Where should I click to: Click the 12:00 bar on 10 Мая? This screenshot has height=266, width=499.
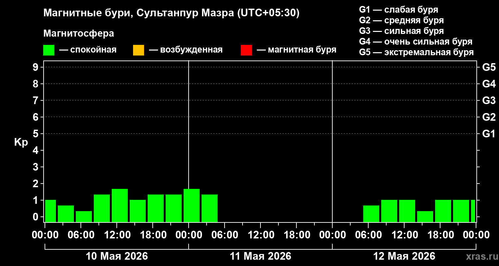(120, 205)
